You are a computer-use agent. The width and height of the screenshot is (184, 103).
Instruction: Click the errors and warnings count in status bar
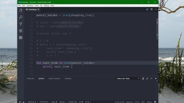coord(22,102)
